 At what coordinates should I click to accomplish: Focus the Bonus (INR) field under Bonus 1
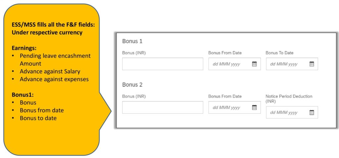pos(163,64)
